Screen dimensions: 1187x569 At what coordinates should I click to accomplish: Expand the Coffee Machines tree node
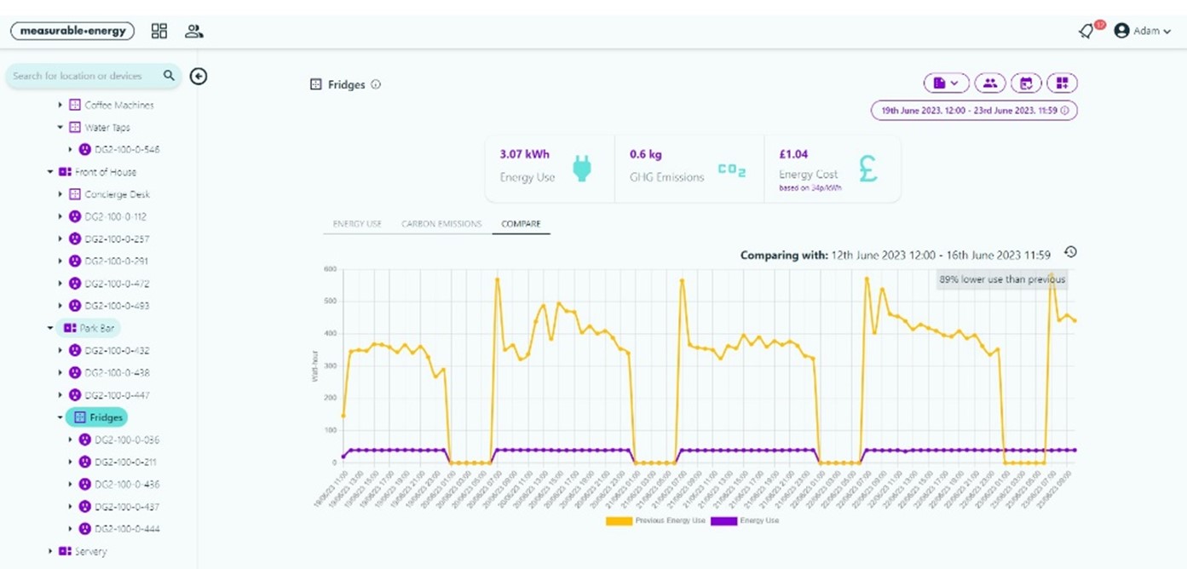pyautogui.click(x=61, y=105)
